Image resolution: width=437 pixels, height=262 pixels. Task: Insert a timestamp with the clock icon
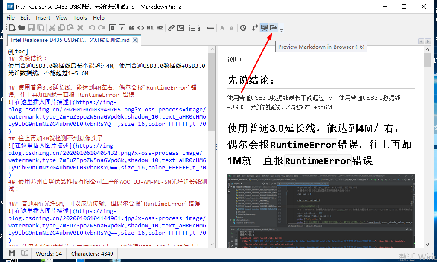pos(242,28)
